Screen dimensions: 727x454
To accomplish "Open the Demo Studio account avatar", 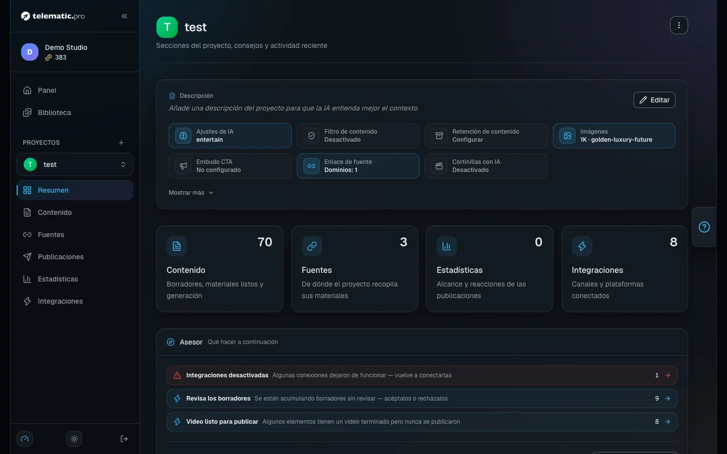I will [x=30, y=52].
